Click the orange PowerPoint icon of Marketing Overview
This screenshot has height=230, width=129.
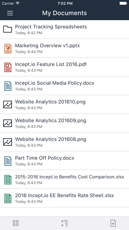point(8,48)
